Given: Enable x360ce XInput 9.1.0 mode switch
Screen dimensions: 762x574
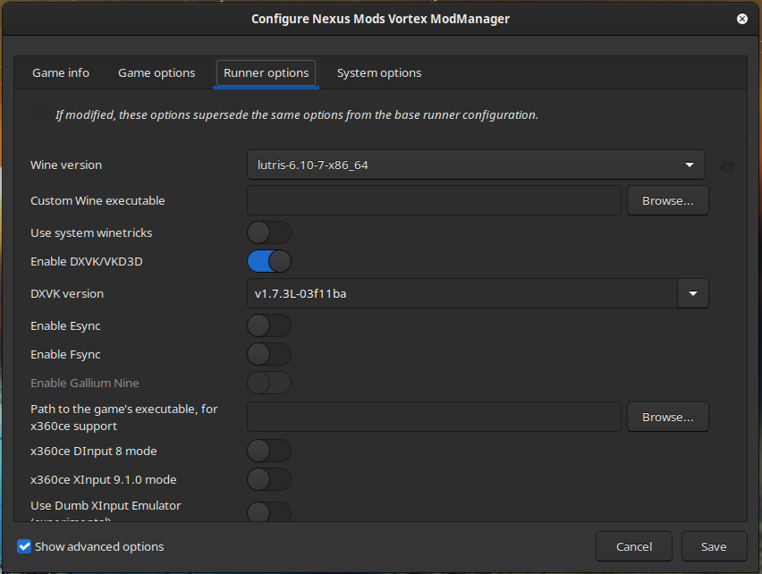Looking at the screenshot, I should click(269, 480).
